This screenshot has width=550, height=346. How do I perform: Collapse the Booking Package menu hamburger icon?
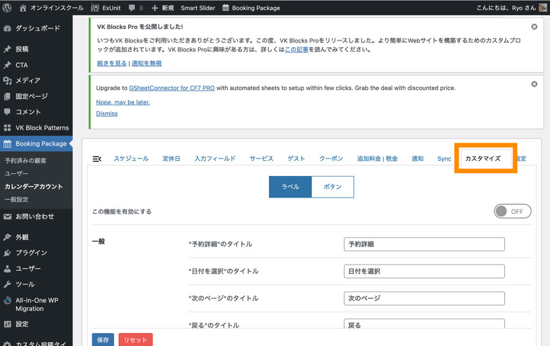tap(97, 159)
